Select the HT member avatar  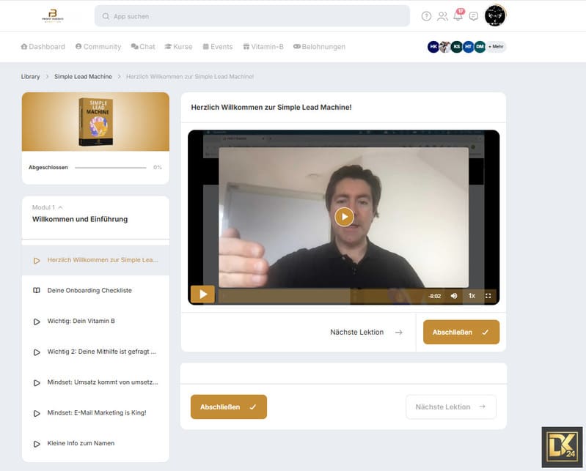(468, 47)
